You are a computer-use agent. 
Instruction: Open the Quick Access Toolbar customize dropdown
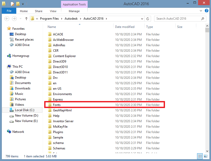click(x=23, y=4)
